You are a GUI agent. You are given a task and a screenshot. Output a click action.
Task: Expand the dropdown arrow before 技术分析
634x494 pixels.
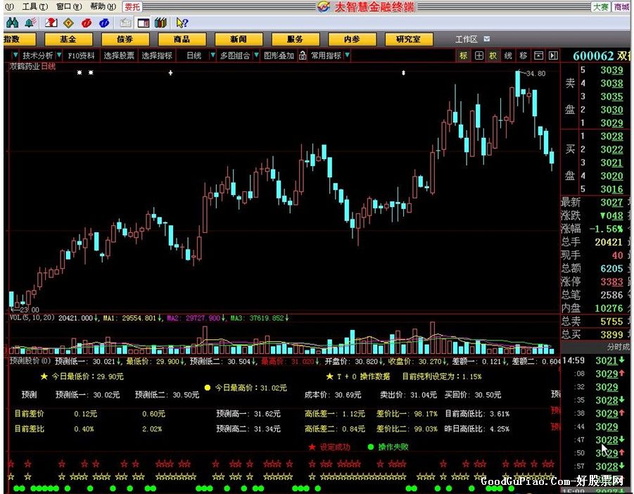(x=15, y=55)
